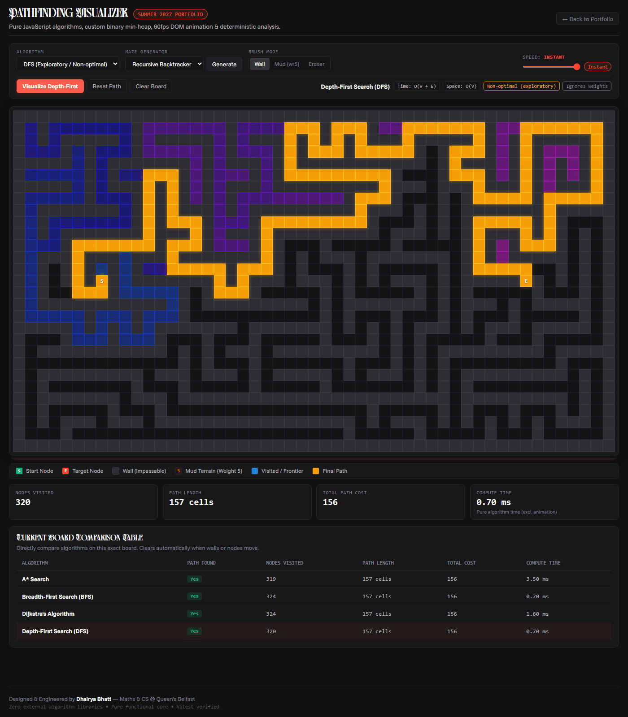Open the Maze Generator dropdown Recursive Backtracker

164,64
